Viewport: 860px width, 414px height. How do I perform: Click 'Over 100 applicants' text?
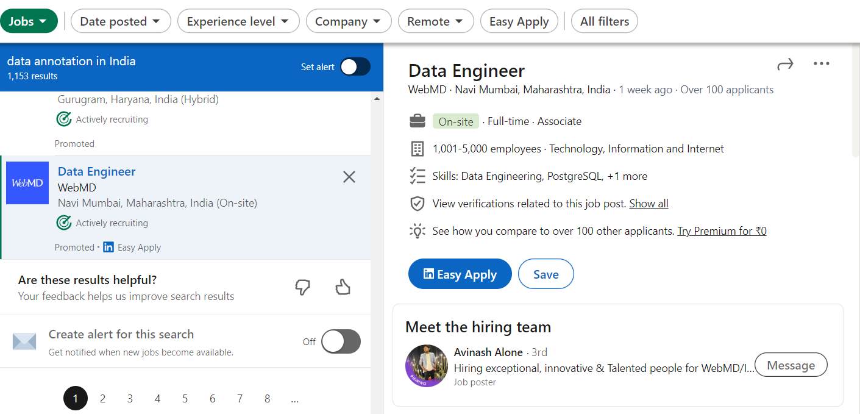[727, 90]
